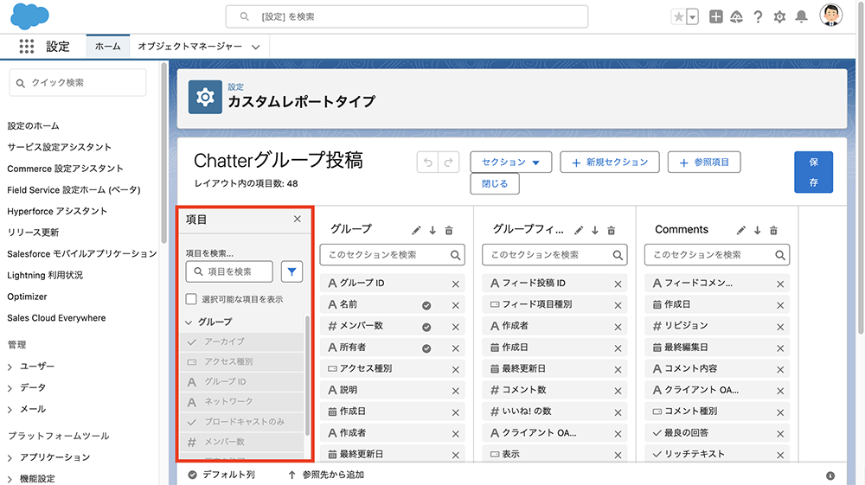Remove 説明 field with X

456,391
